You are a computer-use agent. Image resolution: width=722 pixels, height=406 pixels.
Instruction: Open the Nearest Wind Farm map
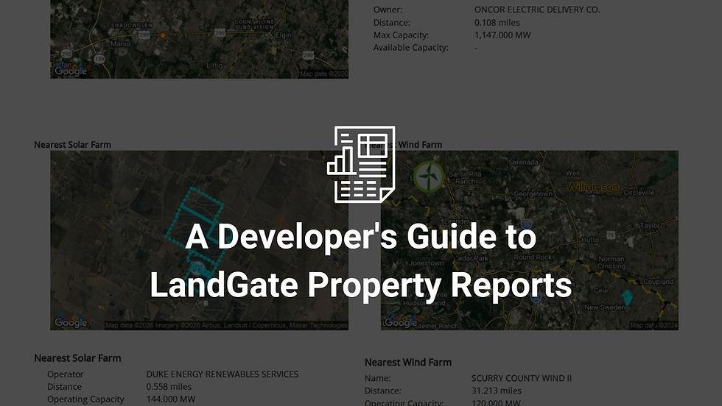click(530, 240)
